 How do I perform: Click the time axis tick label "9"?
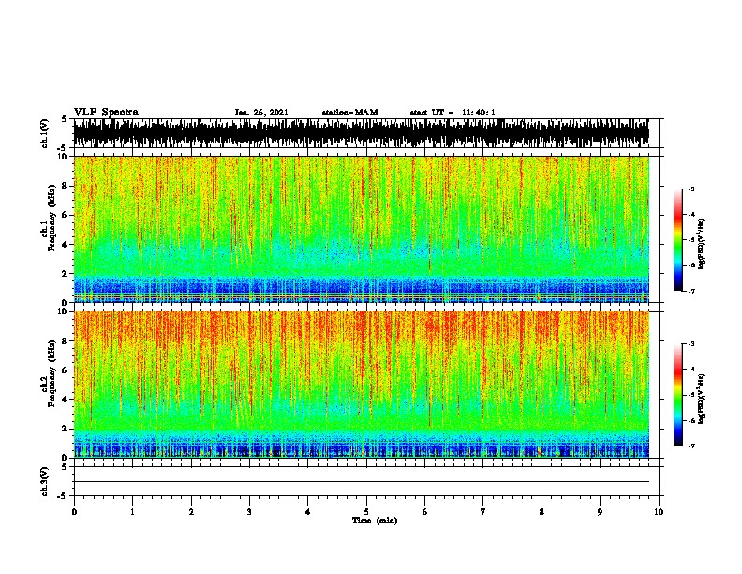click(600, 512)
